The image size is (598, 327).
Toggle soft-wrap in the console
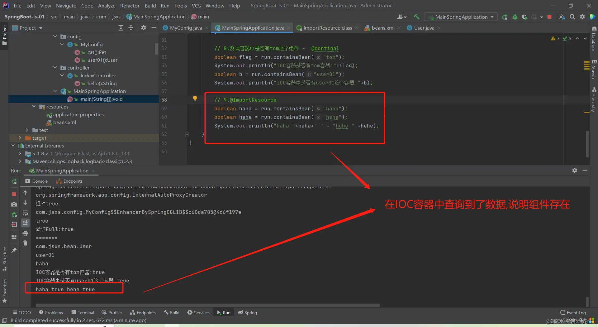[25, 213]
